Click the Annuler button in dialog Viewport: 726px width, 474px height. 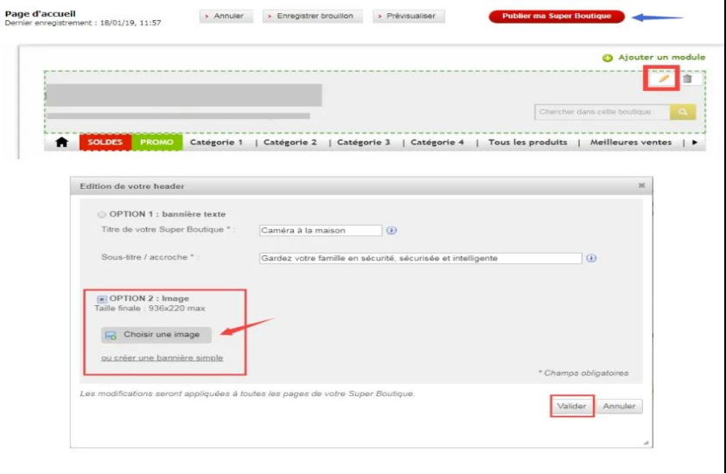[x=619, y=406]
